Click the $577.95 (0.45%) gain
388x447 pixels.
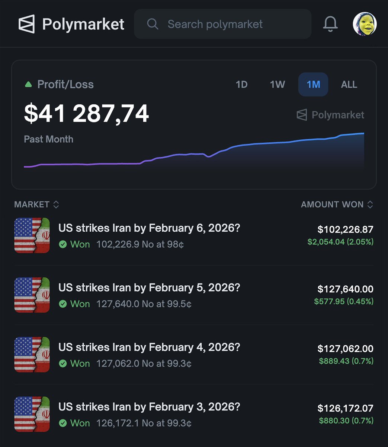(x=344, y=301)
